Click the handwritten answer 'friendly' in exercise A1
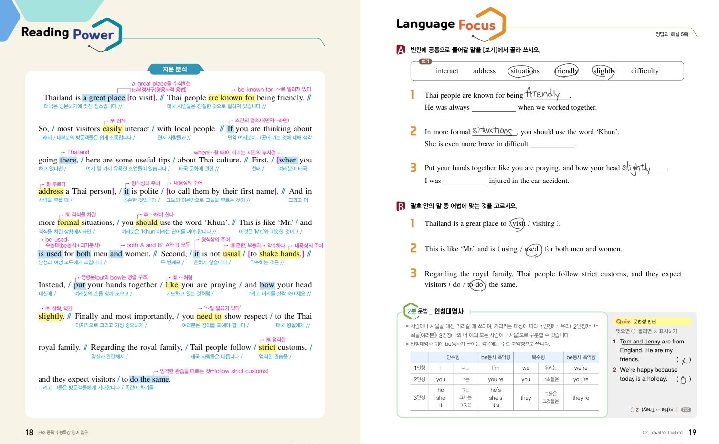 [x=542, y=93]
